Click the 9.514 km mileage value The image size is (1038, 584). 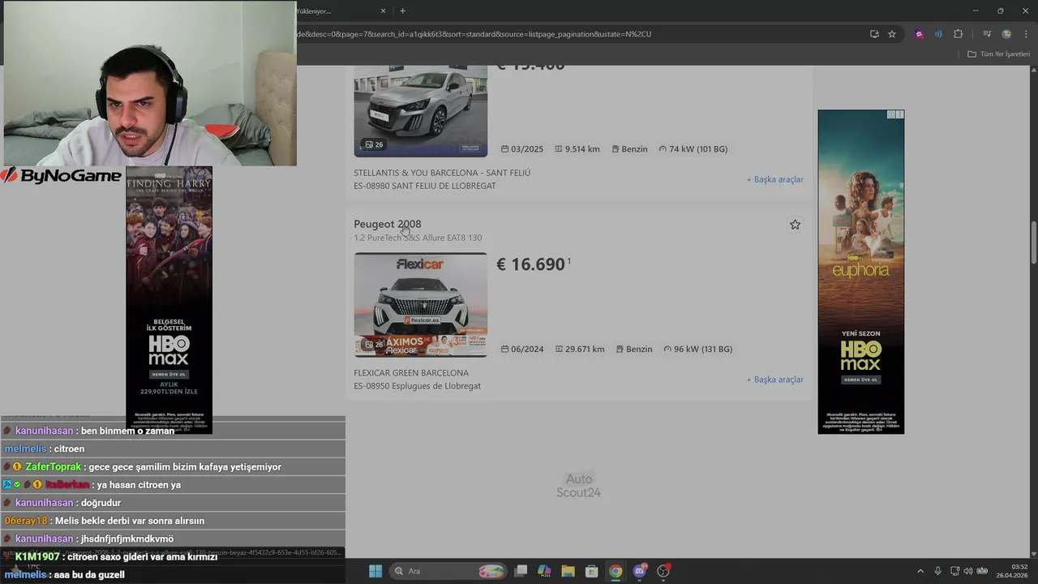click(x=577, y=149)
